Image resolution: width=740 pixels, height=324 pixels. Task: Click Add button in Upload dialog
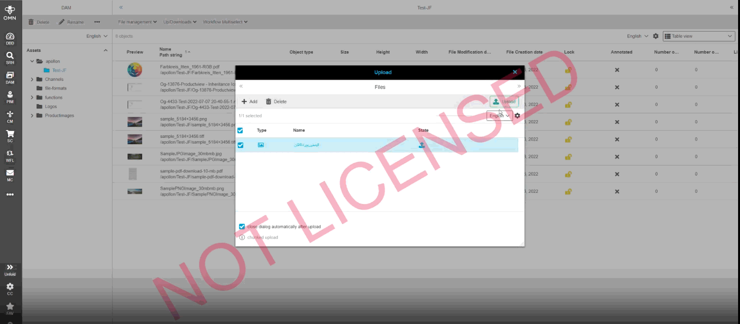coord(249,101)
